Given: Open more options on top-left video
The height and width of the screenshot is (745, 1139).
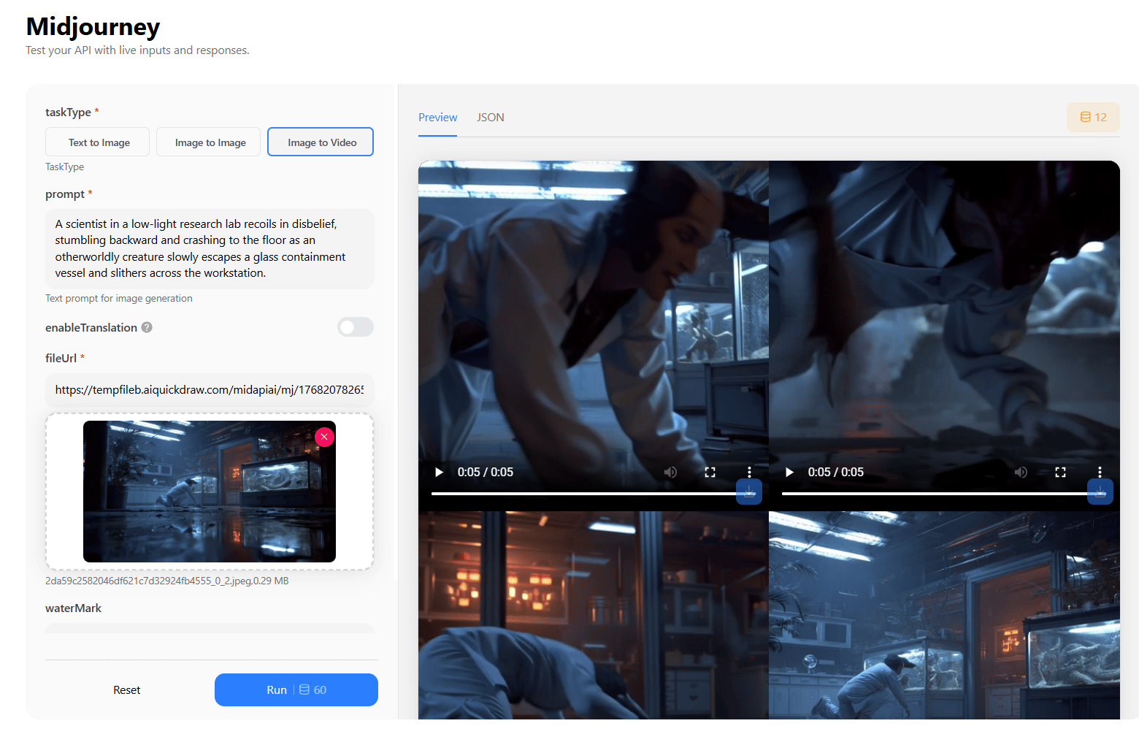Looking at the screenshot, I should pos(749,472).
